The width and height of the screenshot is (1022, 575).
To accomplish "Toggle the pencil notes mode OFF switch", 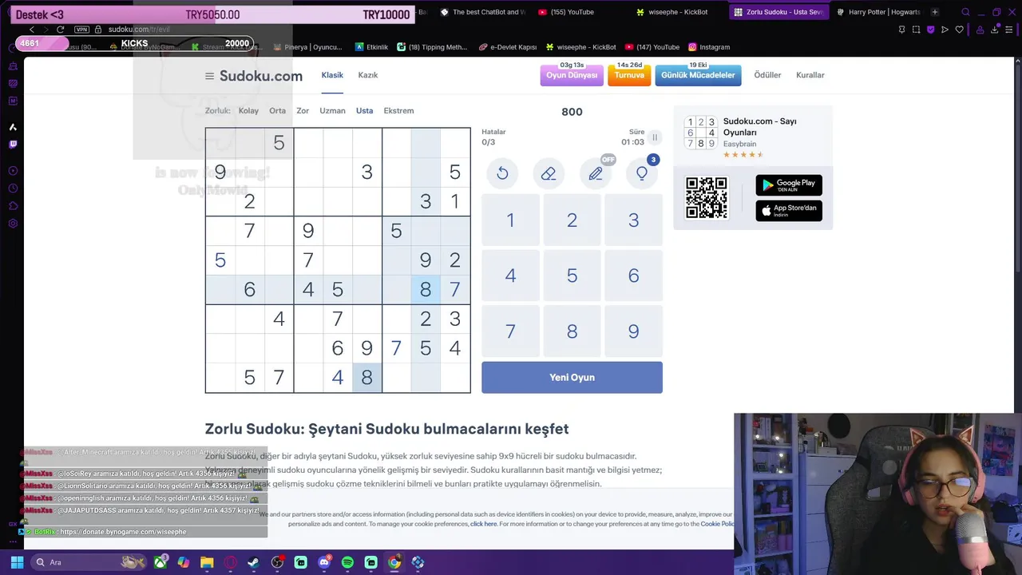I will click(x=596, y=173).
